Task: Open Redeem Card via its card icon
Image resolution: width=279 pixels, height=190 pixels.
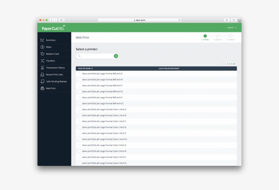Action: 42,54
